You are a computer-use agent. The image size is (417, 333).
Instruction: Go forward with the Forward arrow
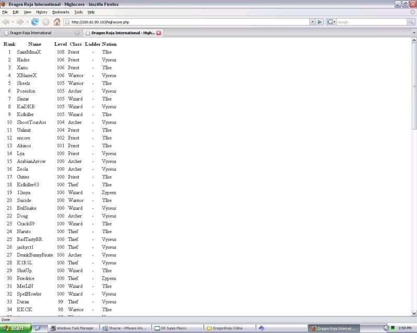click(x=20, y=22)
